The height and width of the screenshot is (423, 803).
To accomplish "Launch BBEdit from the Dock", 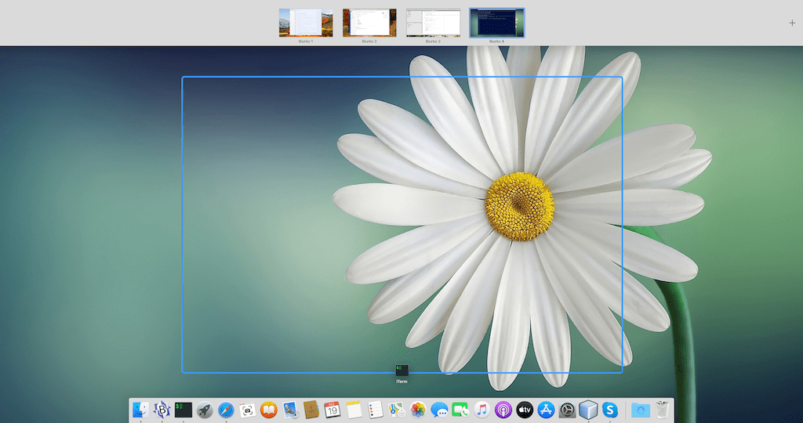I will click(x=162, y=410).
